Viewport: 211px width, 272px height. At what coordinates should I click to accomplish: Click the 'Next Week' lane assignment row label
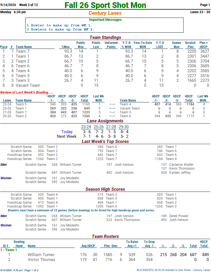pyautogui.click(x=67, y=136)
